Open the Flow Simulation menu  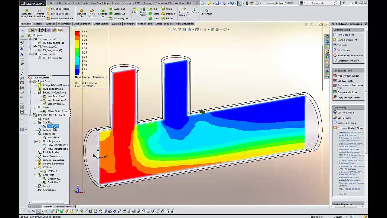(100, 3)
